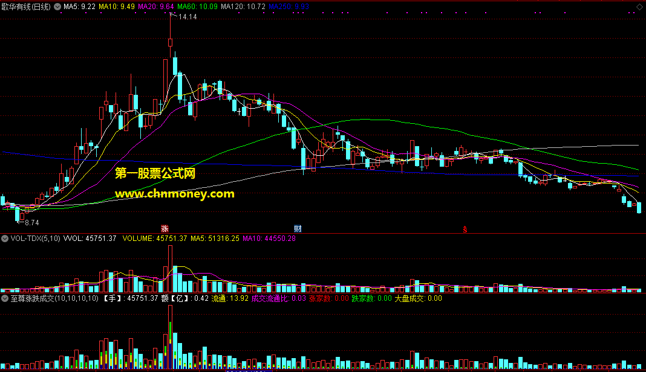The image size is (646, 372).
Task: Click the 流通: 13.92 value
Action: 230,298
